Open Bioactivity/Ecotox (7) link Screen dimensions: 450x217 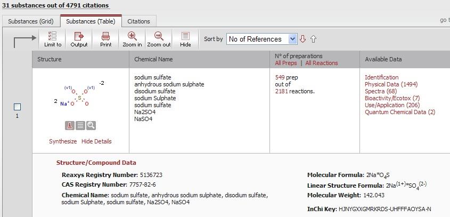392,98
